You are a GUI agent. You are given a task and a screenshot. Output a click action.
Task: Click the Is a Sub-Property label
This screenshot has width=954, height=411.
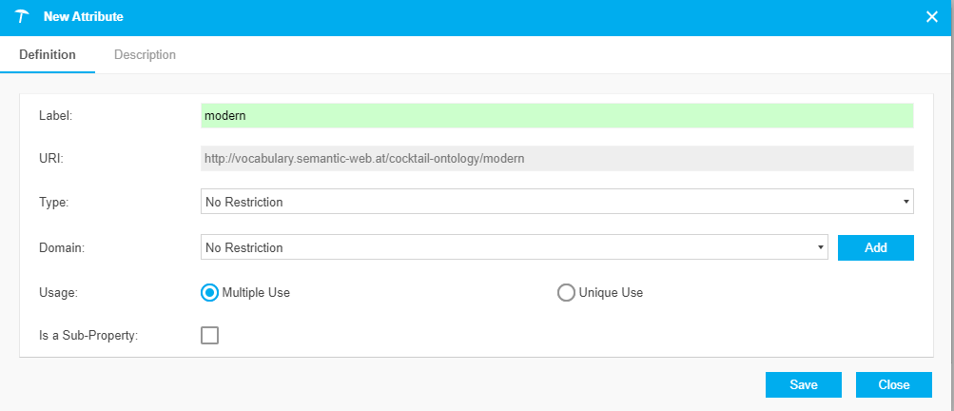click(88, 335)
